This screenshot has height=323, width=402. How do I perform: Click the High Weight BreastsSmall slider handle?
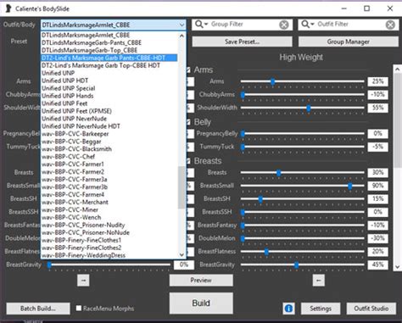click(x=350, y=186)
